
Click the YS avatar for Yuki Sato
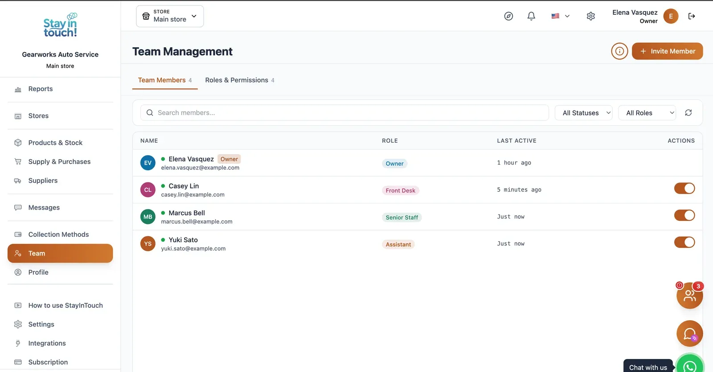[148, 244]
